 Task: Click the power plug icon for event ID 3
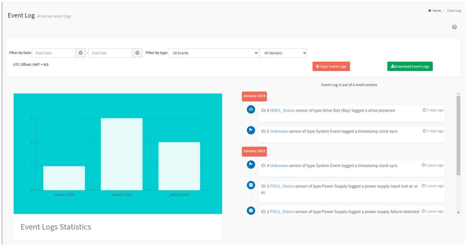251,185
